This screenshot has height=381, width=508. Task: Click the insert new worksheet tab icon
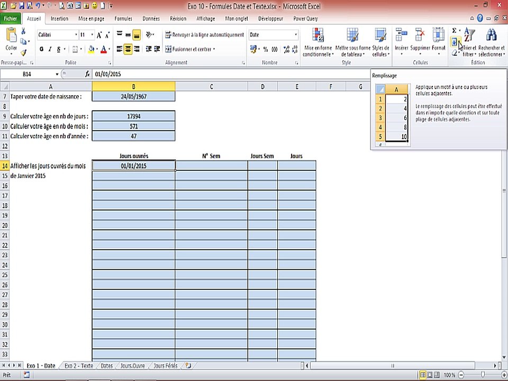[x=188, y=366]
